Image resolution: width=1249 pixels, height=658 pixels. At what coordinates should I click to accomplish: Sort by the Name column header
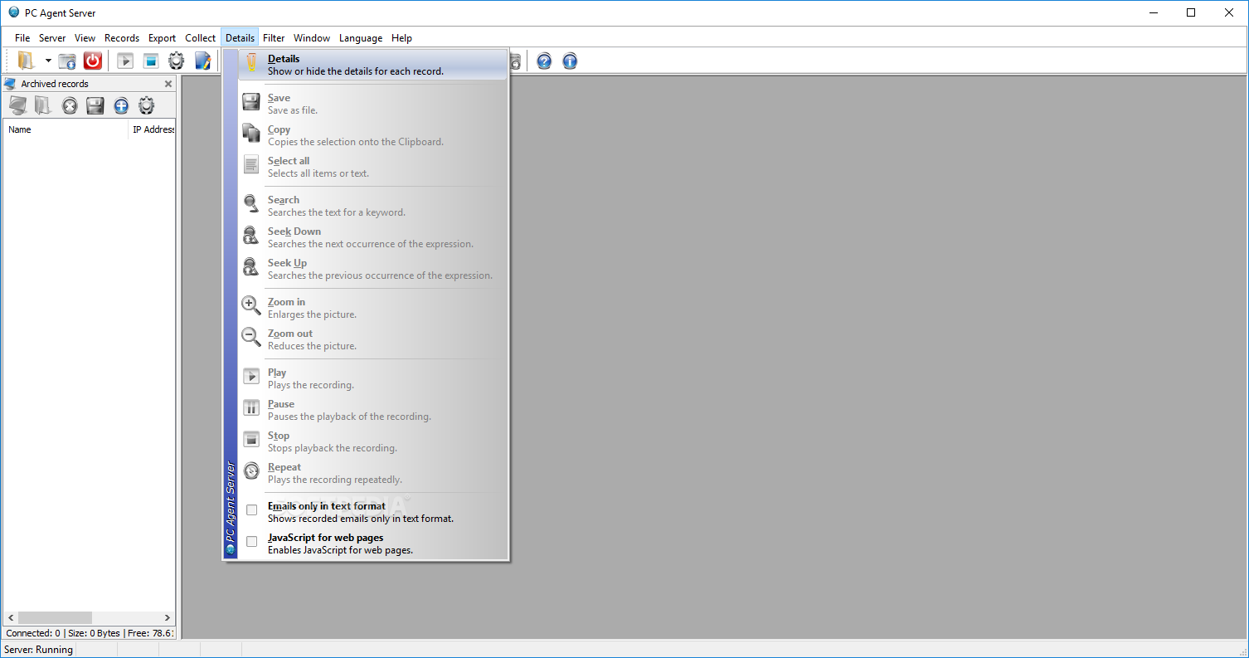pyautogui.click(x=66, y=129)
